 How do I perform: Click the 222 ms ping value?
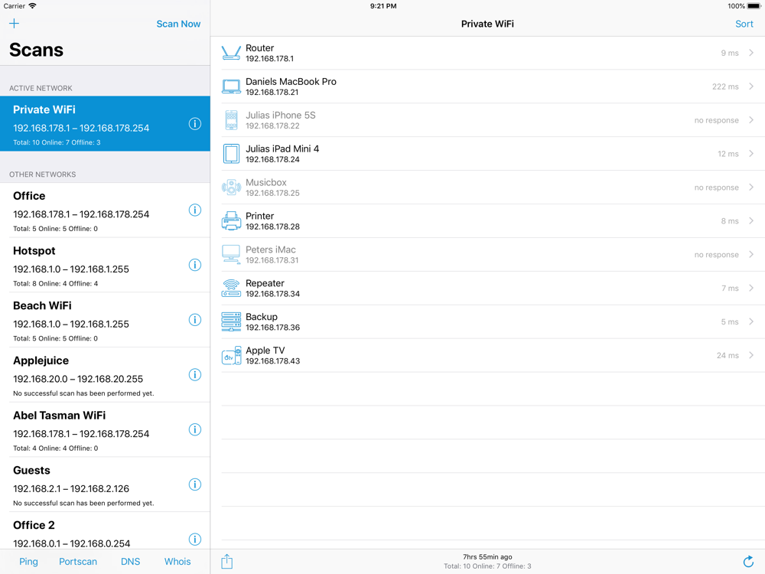(725, 87)
